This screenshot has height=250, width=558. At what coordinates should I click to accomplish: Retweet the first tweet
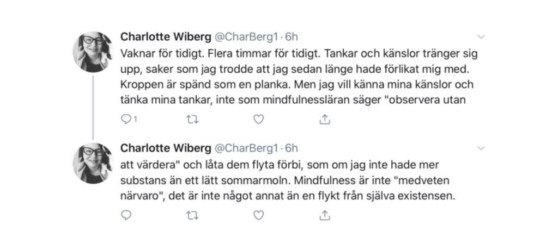[x=191, y=119]
